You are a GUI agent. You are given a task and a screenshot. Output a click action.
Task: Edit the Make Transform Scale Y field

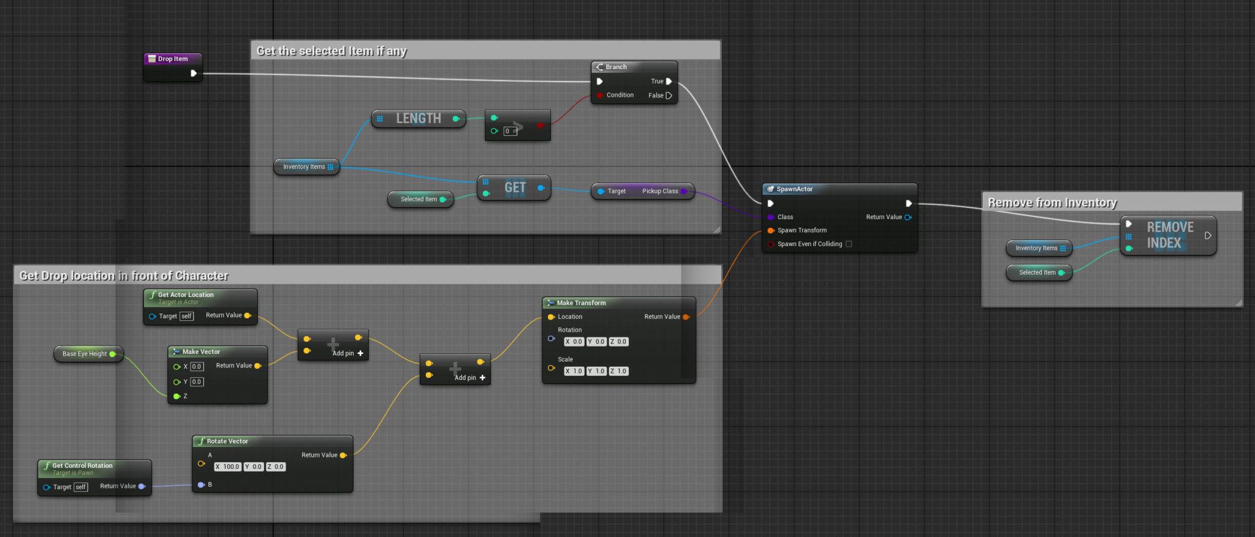click(x=596, y=371)
